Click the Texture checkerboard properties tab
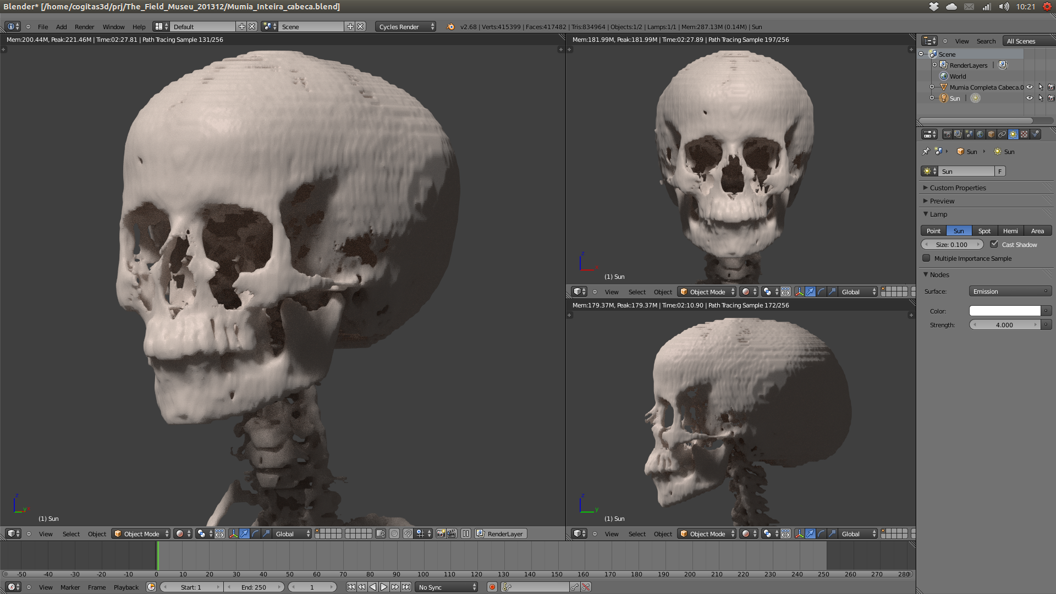This screenshot has width=1056, height=594. [x=1024, y=134]
